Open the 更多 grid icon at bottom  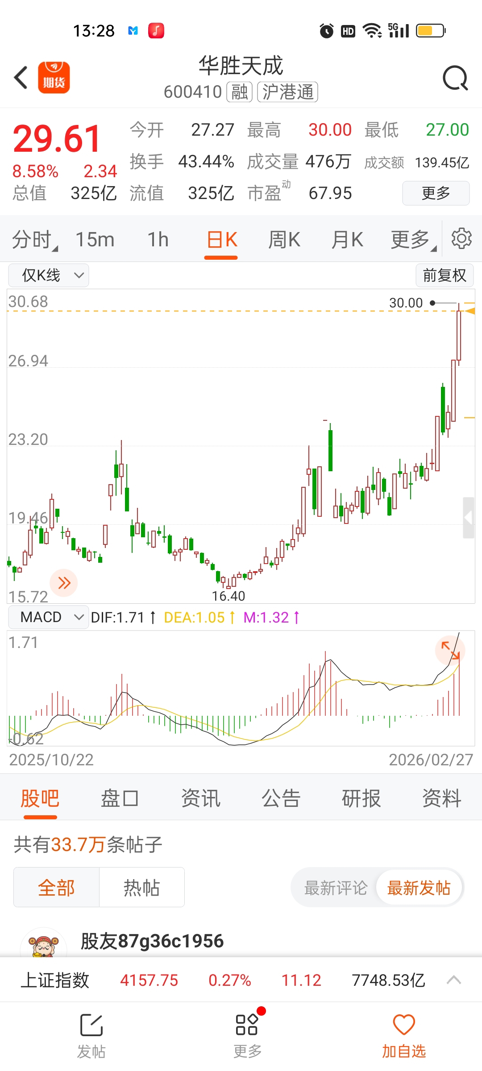coord(247,1024)
